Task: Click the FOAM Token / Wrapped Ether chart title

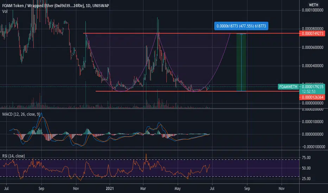Action: coord(56,6)
